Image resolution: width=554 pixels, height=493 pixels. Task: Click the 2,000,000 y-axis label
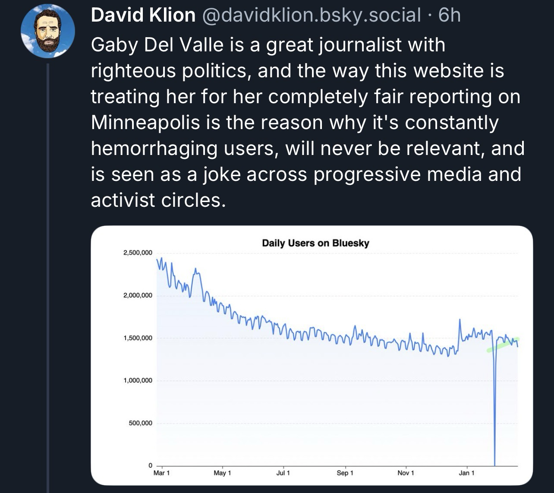pos(138,296)
